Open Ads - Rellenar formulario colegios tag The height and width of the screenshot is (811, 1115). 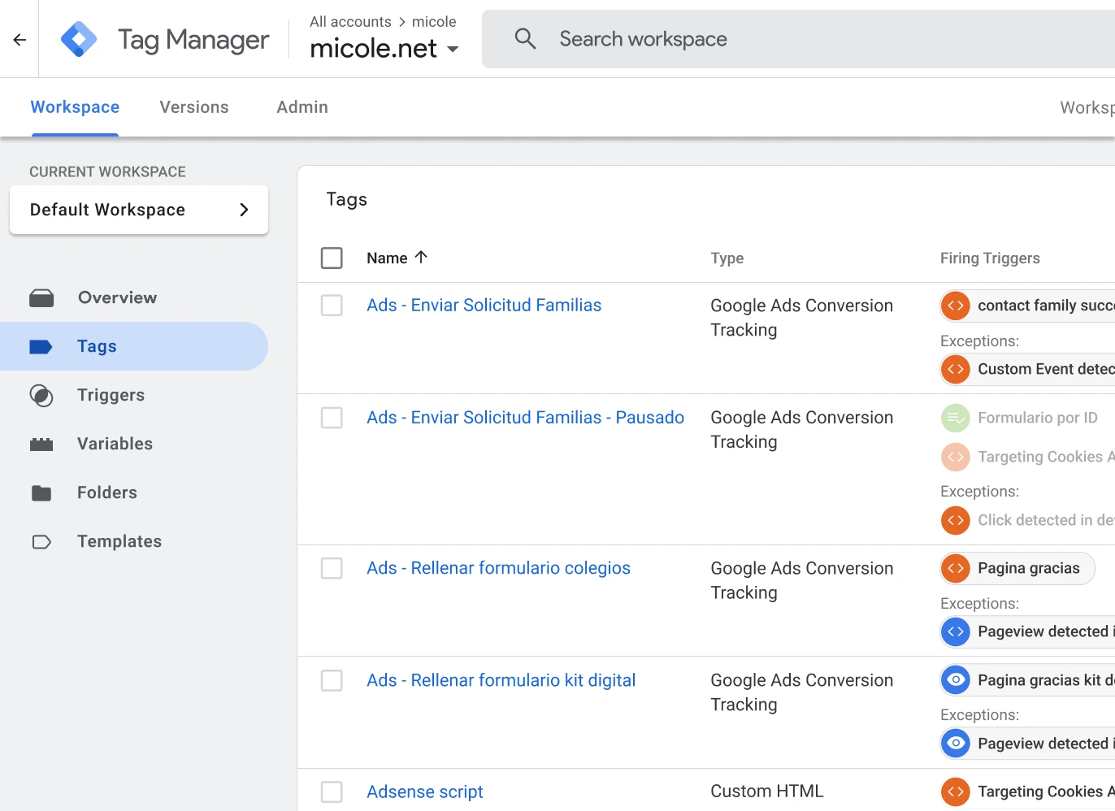coord(499,568)
